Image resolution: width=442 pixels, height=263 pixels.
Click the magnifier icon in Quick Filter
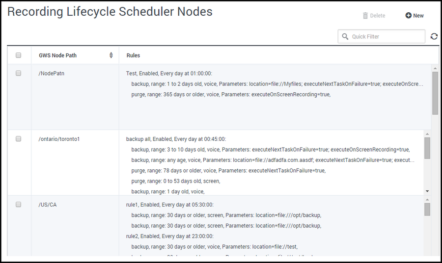point(345,37)
